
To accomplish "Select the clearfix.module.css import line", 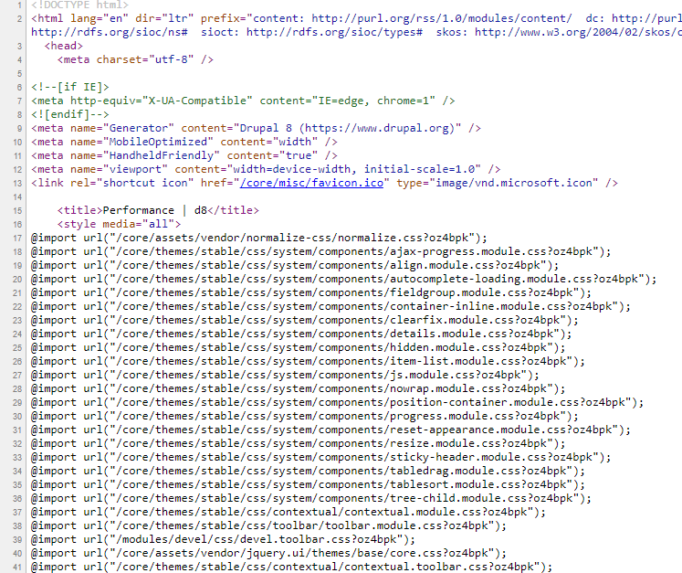I will click(304, 320).
